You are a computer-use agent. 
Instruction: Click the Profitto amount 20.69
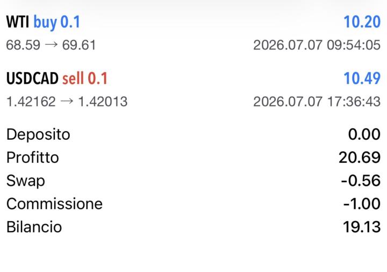360,158
